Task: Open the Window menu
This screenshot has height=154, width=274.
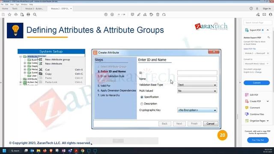Action: 24,4
